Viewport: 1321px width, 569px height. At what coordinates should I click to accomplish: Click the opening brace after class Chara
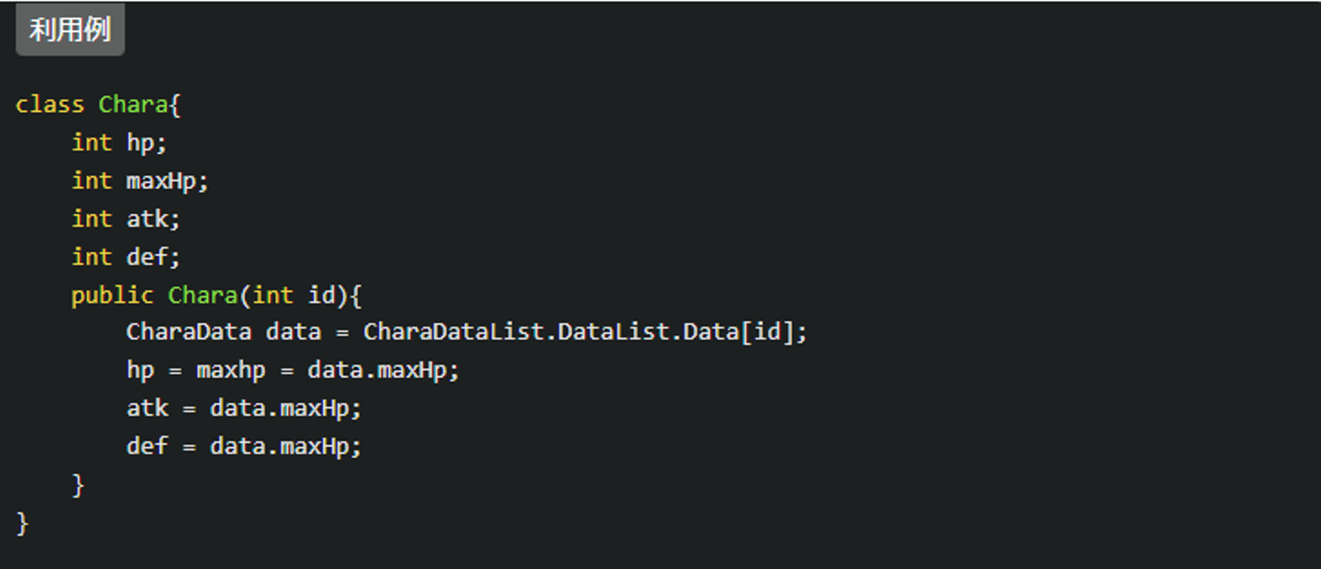pos(175,105)
